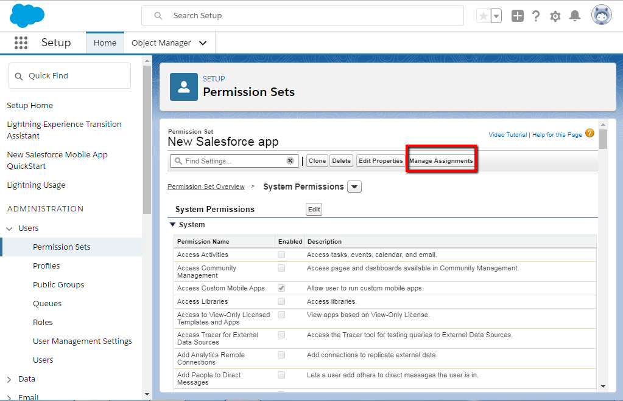This screenshot has height=401, width=623.
Task: Open the Permission Set Overview link
Action: click(206, 187)
